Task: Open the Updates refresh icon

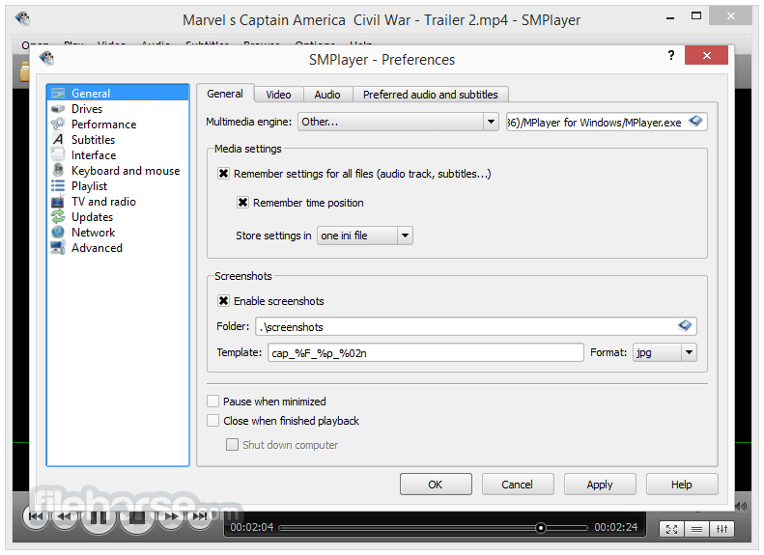Action: [58, 216]
